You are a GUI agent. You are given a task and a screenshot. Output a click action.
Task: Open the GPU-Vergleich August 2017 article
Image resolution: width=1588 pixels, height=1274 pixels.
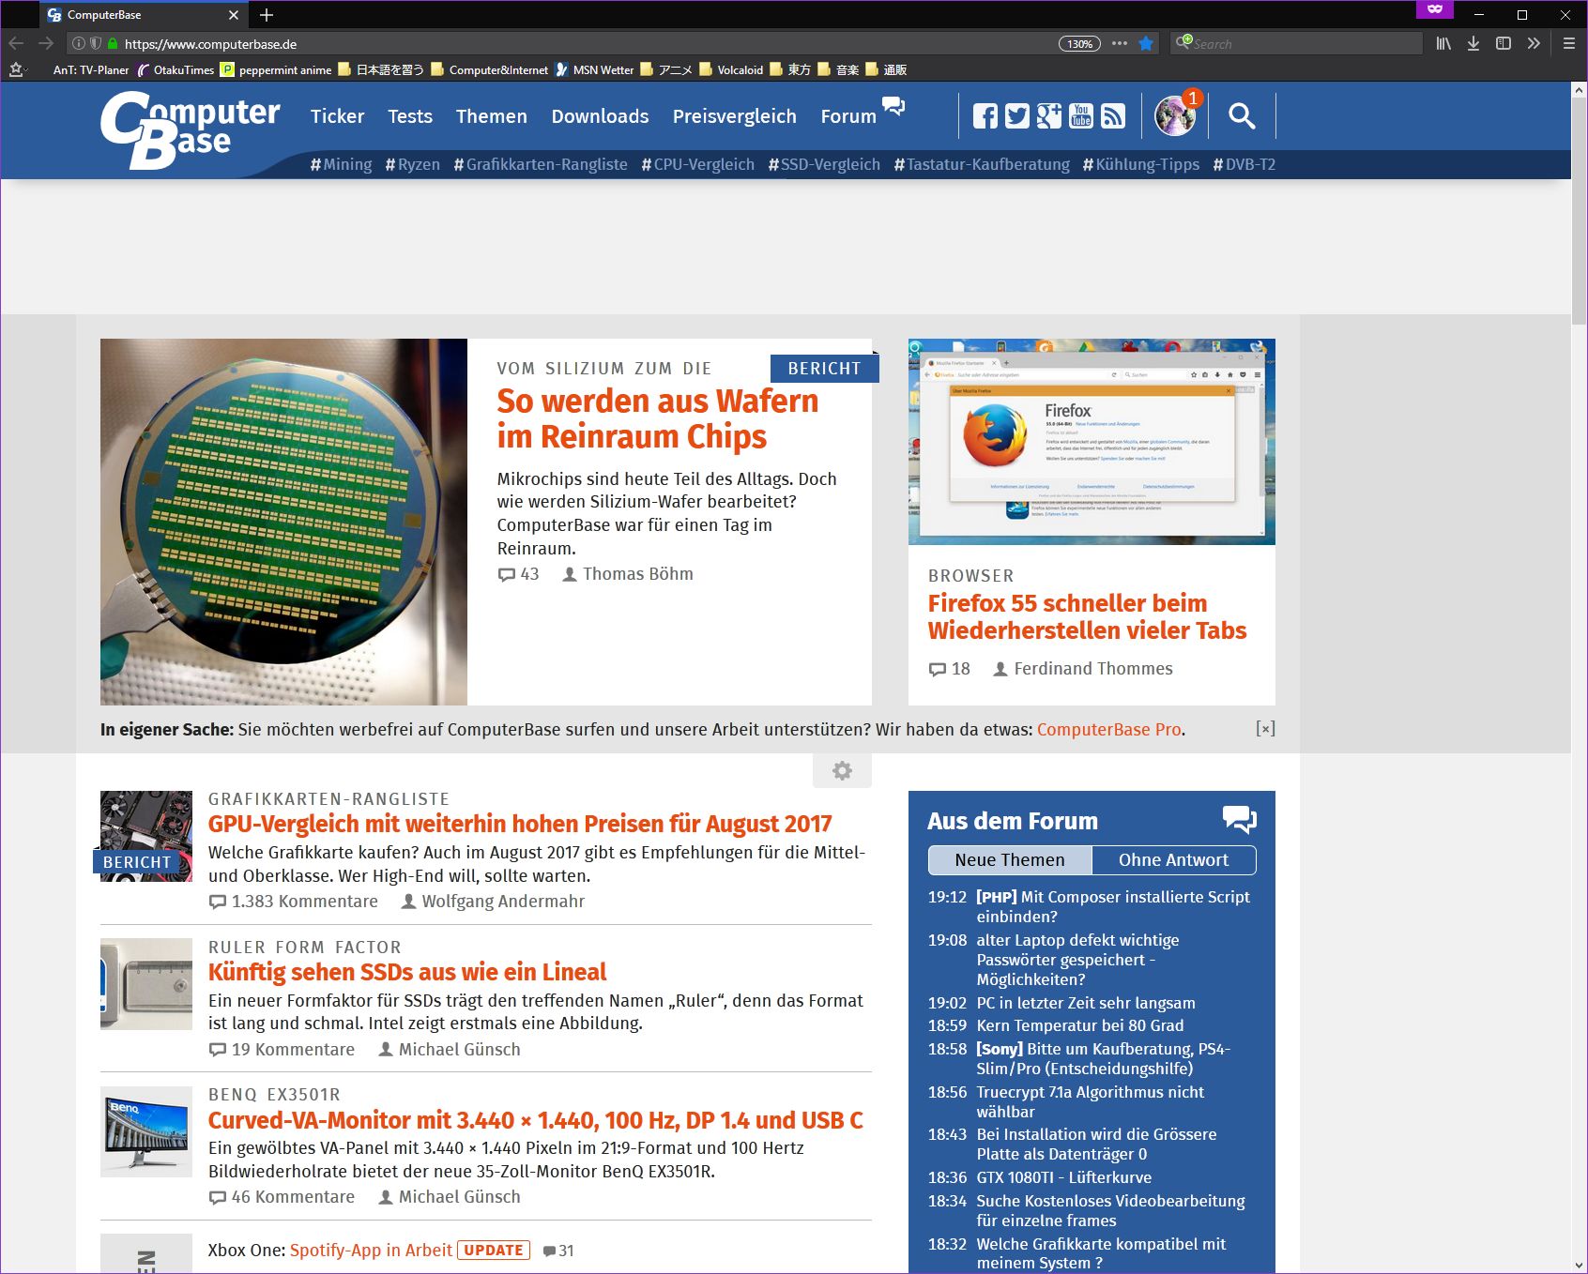pos(520,824)
